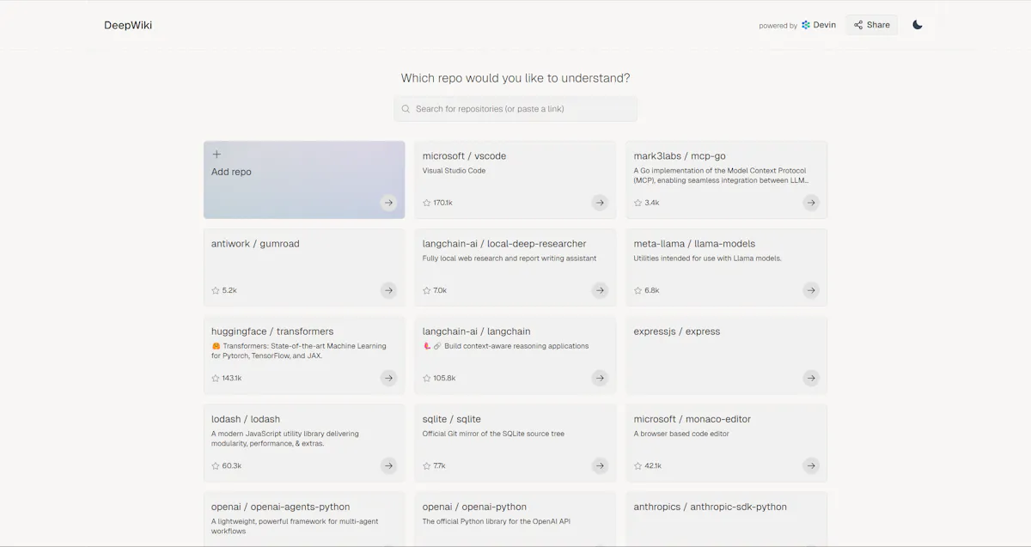
Task: Open arrow on mark3labs / mcp-go card
Action: pyautogui.click(x=811, y=203)
